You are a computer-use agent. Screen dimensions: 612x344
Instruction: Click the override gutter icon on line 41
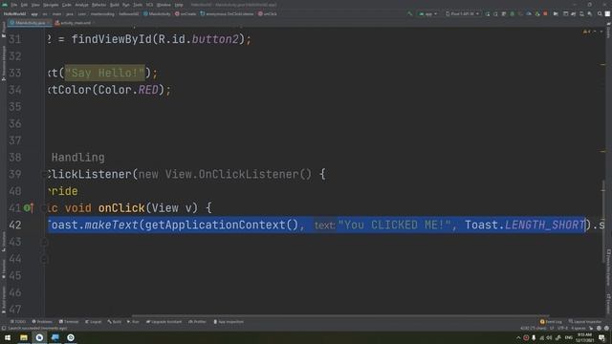coord(28,208)
